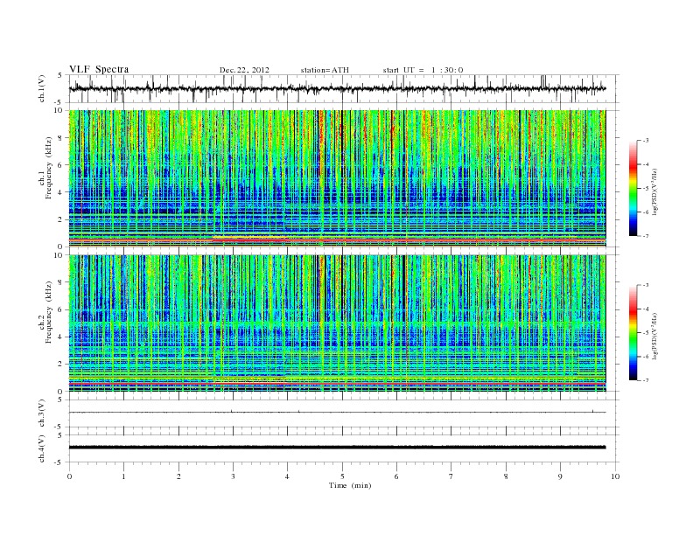Click the time axis tick label "3"
The width and height of the screenshot is (693, 535).
click(233, 476)
